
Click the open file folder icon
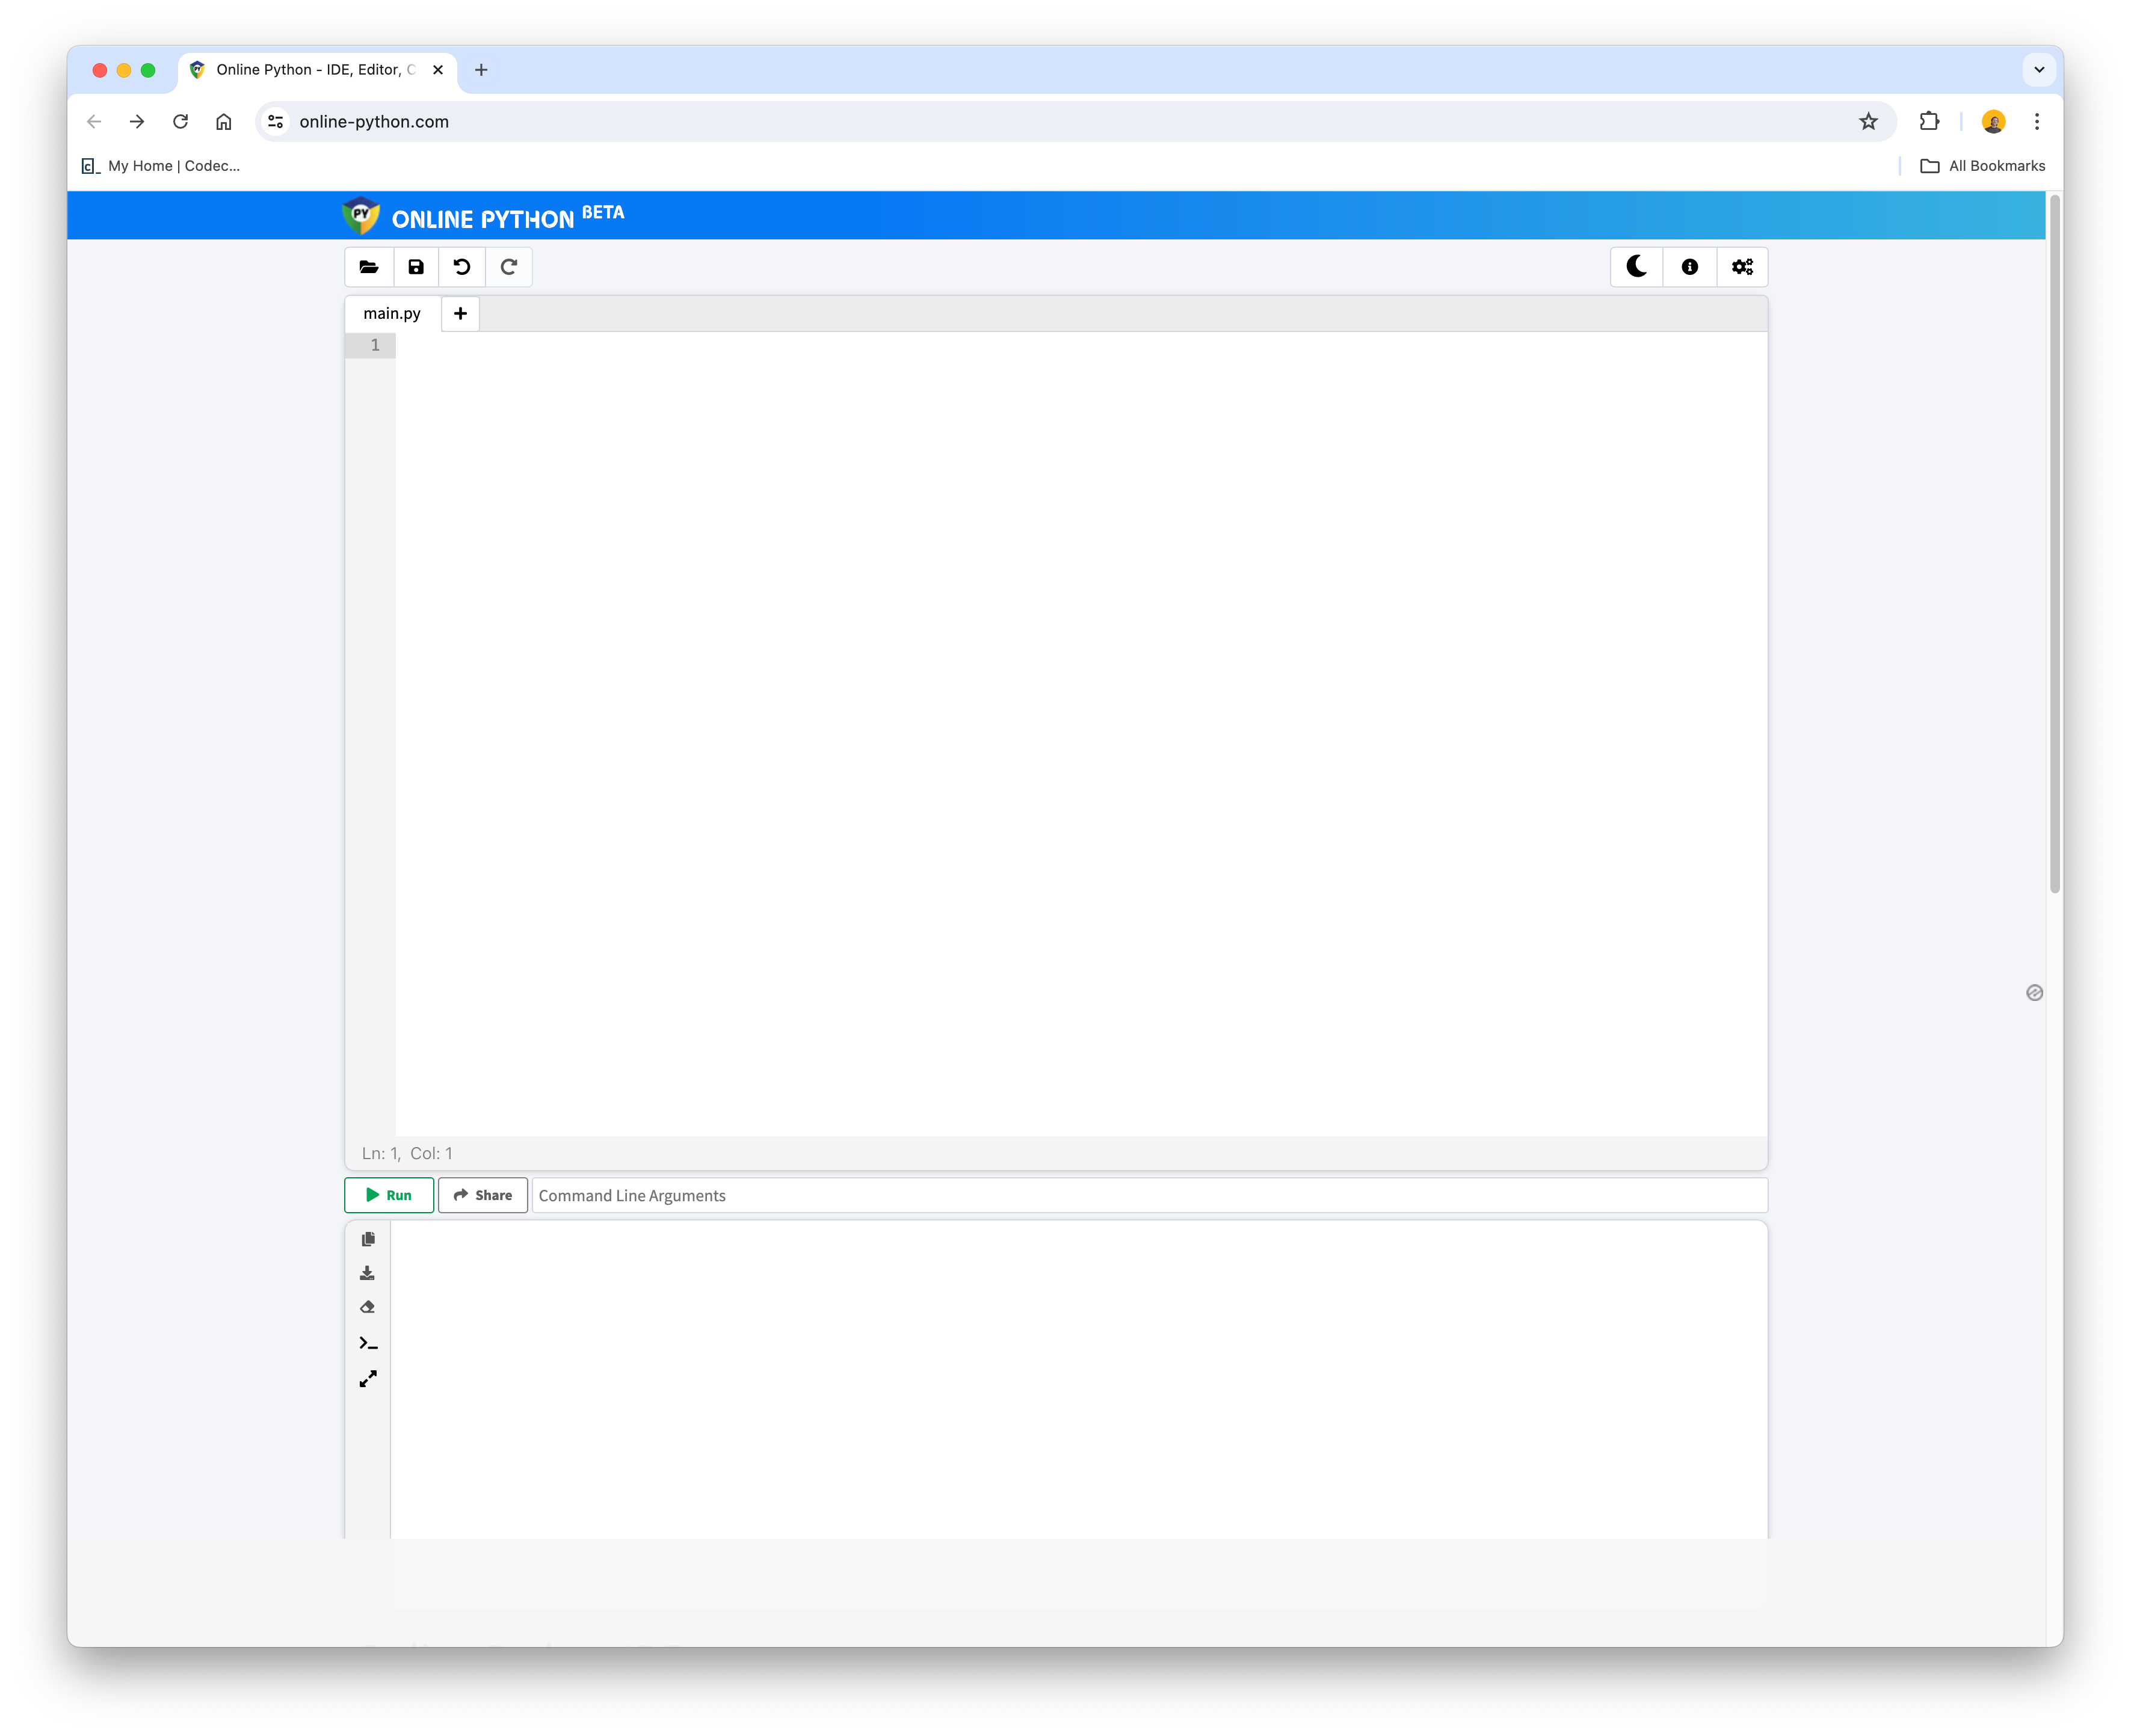pos(369,267)
